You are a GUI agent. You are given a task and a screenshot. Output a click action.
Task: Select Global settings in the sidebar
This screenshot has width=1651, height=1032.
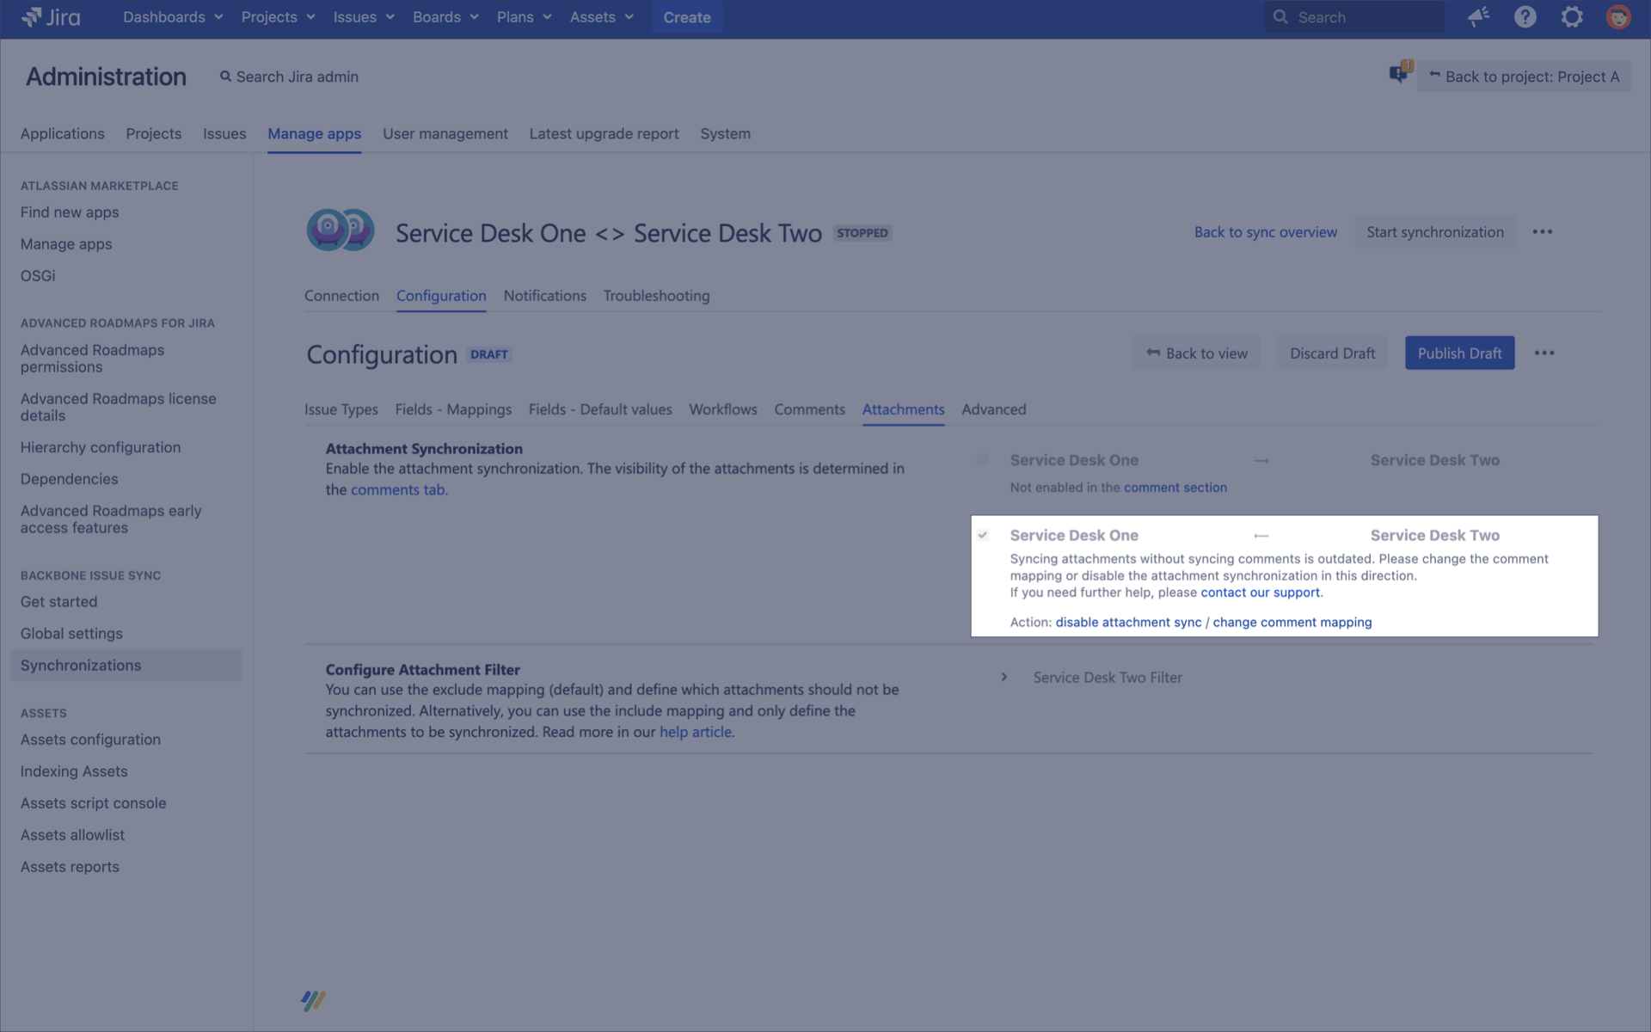point(71,634)
